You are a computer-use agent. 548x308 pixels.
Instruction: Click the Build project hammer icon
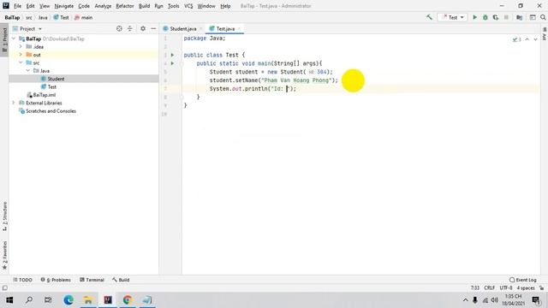[x=429, y=17]
